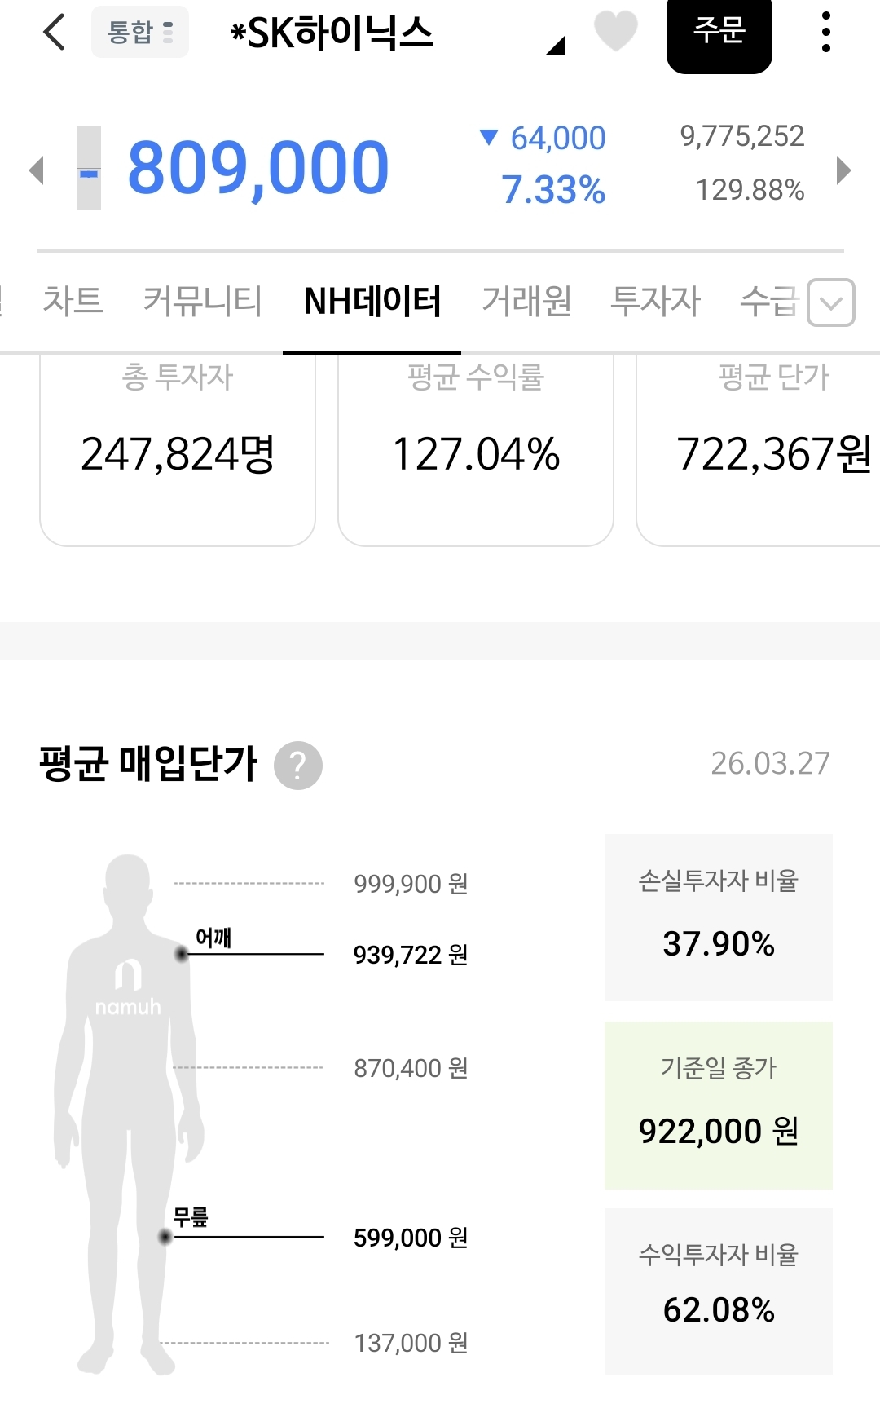Select the 어깨 shoulder marker dot
The height and width of the screenshot is (1417, 880).
click(x=182, y=953)
